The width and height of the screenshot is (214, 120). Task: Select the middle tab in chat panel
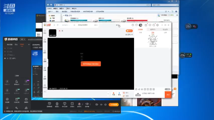tap(153, 29)
